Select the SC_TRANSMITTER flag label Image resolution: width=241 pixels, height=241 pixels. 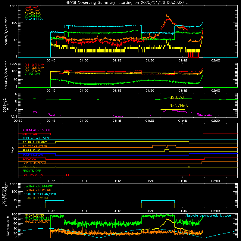(x=35, y=146)
